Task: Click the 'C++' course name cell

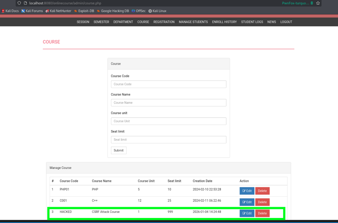Action: [95, 201]
